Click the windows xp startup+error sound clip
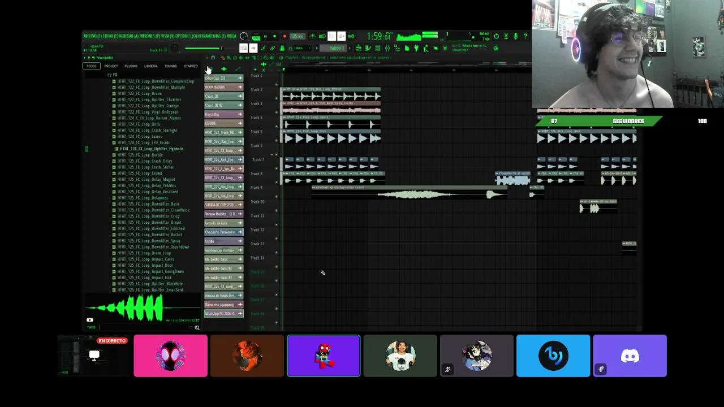The width and height of the screenshot is (724, 407). point(410,192)
